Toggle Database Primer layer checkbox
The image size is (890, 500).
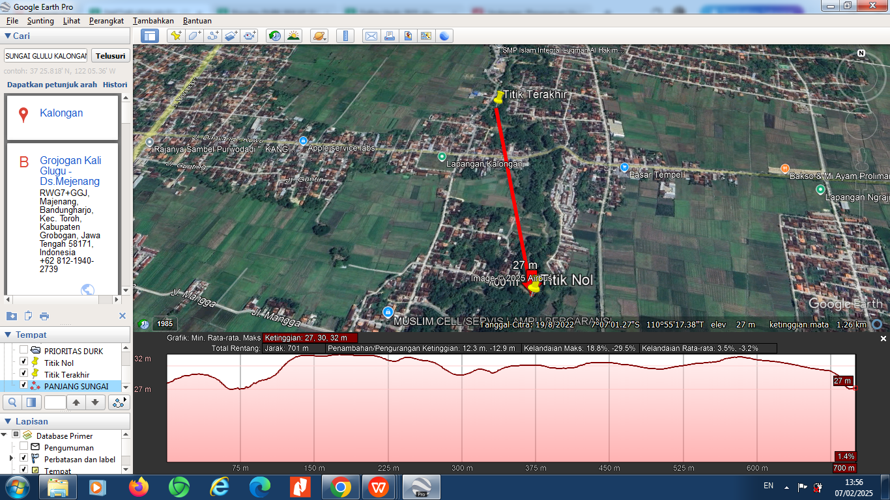tap(16, 435)
